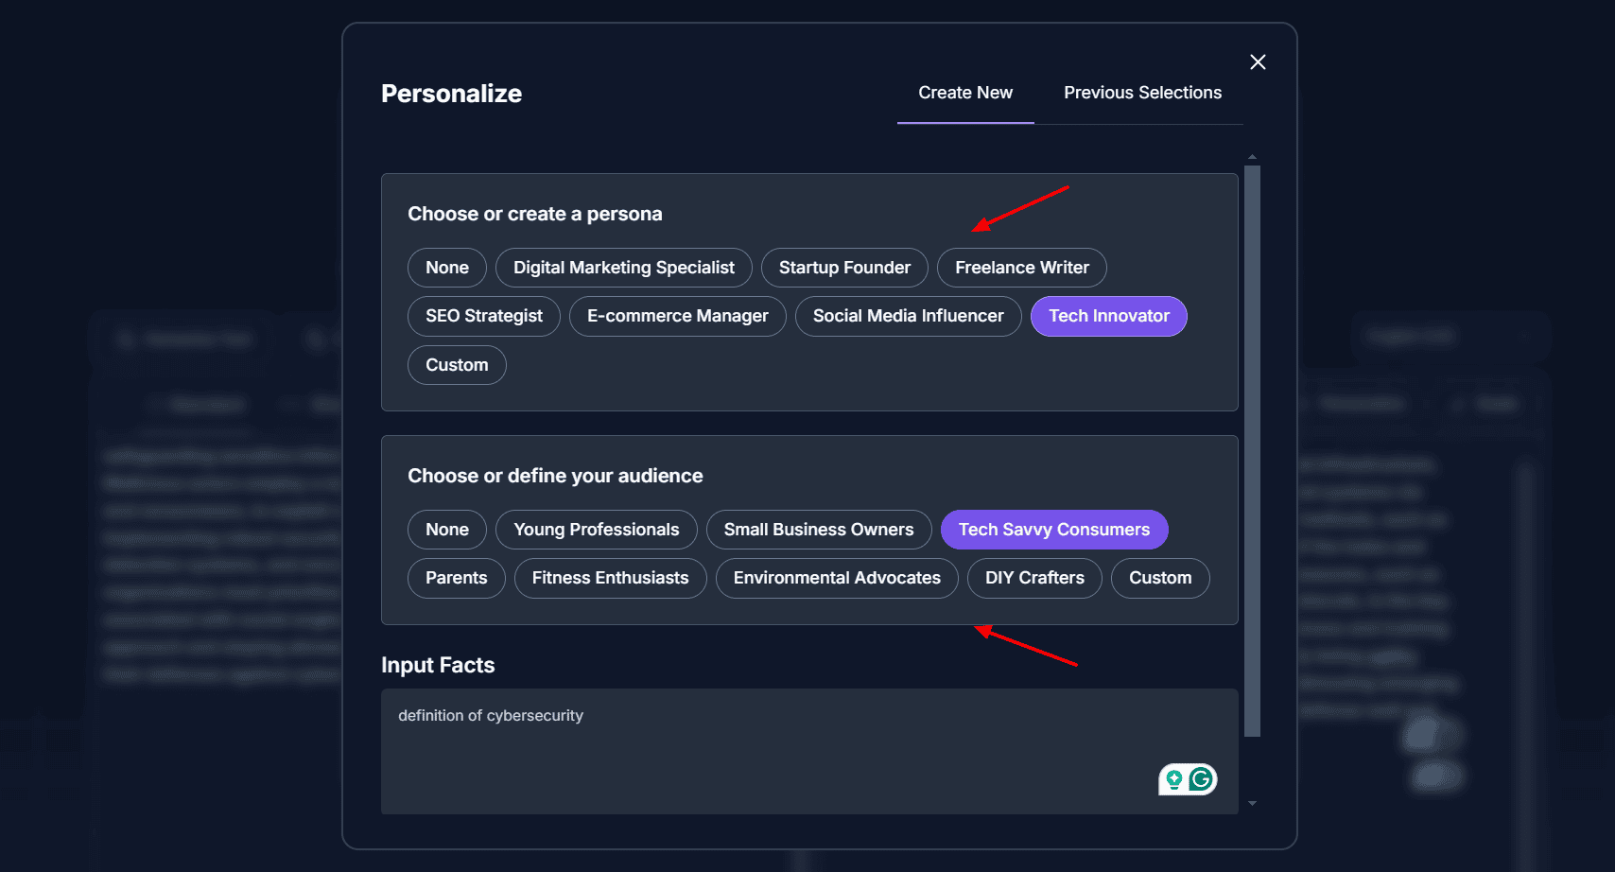
Task: Select the Social Media Influencer persona
Action: tap(908, 316)
